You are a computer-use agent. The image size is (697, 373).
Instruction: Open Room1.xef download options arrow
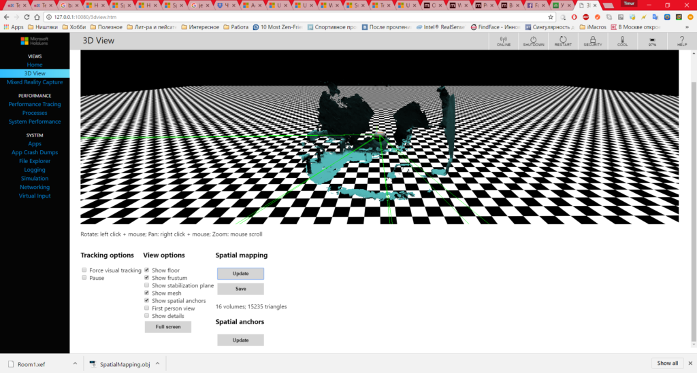75,363
